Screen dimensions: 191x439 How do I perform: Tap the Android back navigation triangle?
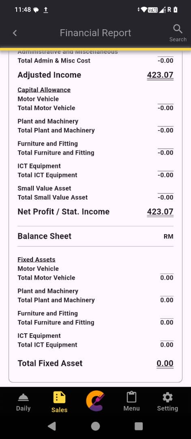tap(52, 426)
